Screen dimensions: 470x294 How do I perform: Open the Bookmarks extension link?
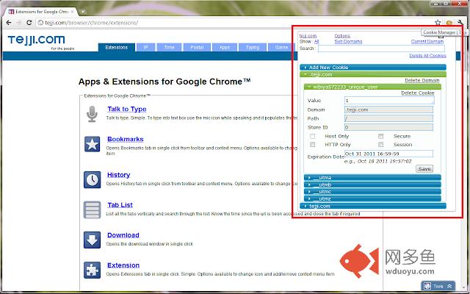(126, 139)
